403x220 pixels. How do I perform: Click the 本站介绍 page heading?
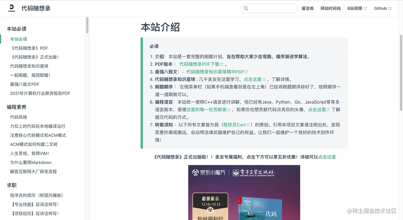[x=160, y=27]
